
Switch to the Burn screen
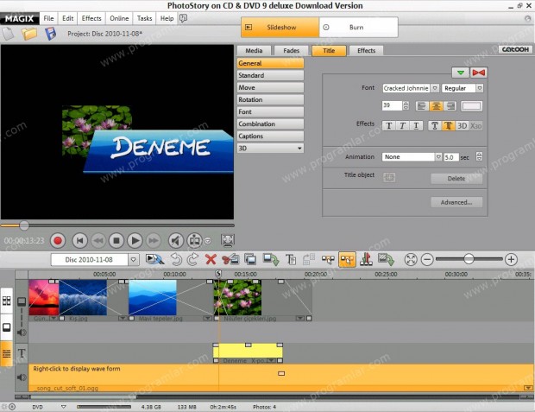pyautogui.click(x=358, y=28)
